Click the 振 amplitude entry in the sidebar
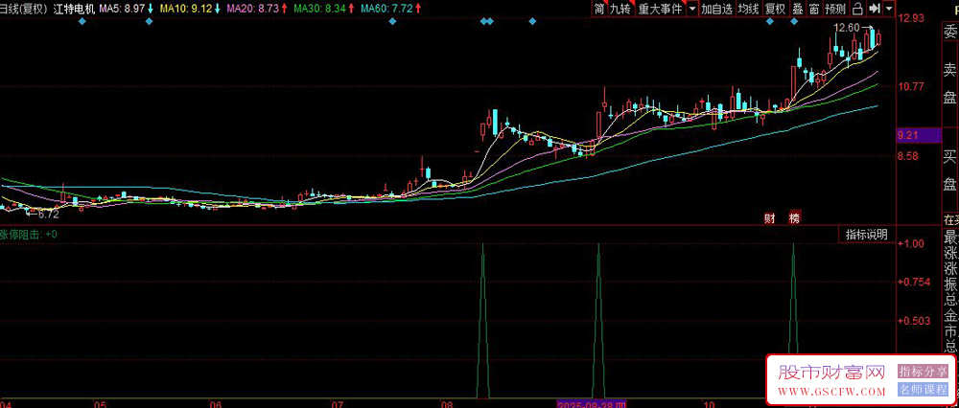959x408 pixels. point(950,284)
